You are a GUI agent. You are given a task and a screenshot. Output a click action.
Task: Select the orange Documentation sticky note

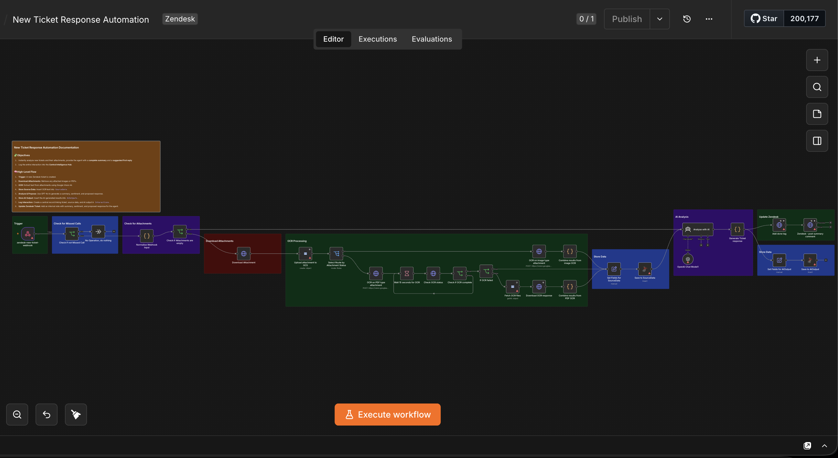click(86, 177)
